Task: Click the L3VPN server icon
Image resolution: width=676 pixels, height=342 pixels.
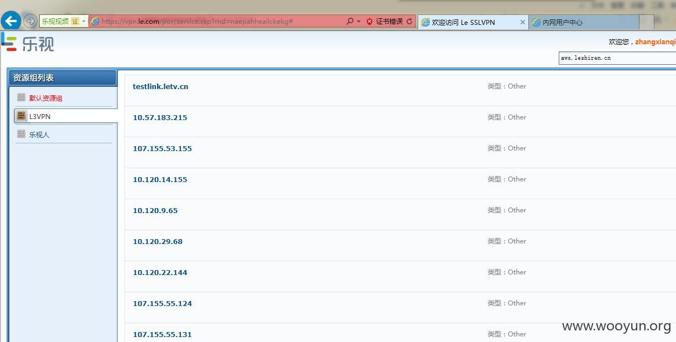Action: tap(21, 116)
